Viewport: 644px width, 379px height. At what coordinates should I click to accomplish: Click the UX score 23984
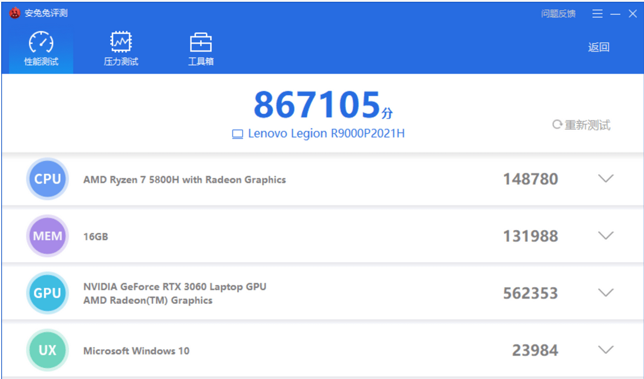(535, 350)
